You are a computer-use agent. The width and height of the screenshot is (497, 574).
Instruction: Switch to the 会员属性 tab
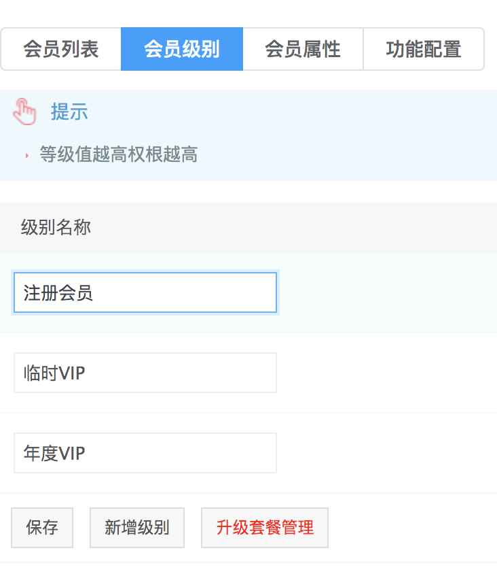[x=303, y=49]
